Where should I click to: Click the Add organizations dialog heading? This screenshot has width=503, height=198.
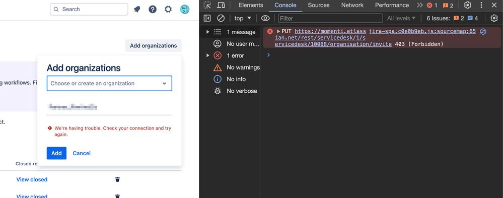[84, 68]
